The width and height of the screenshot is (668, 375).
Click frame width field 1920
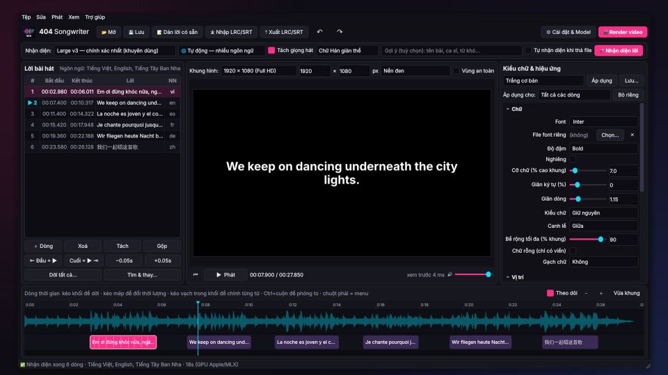pos(314,71)
